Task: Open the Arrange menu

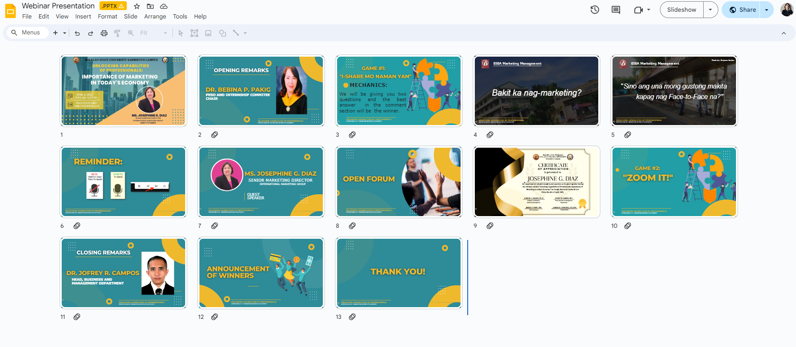Action: click(x=155, y=16)
